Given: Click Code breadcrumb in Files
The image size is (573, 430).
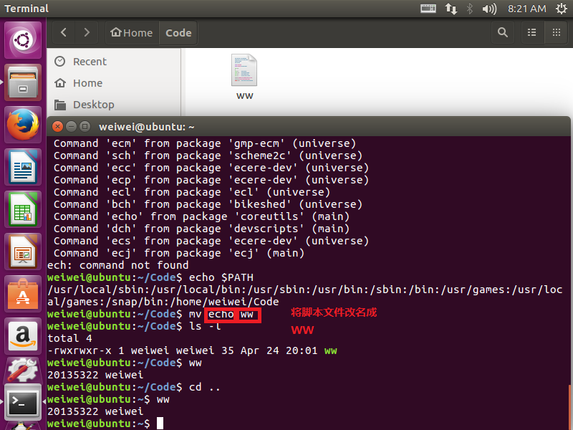Looking at the screenshot, I should [x=178, y=32].
